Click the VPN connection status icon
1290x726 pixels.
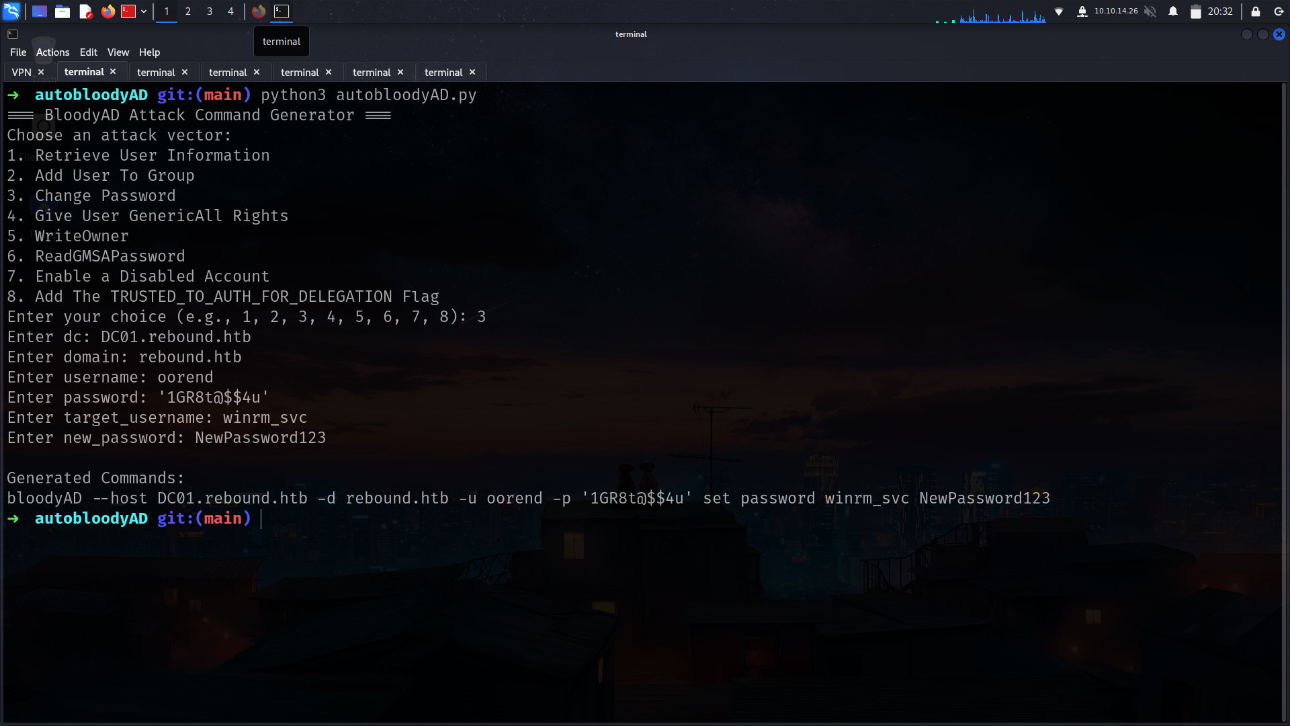(1082, 11)
